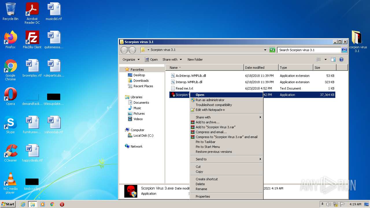This screenshot has height=208, width=370.
Task: Click Internet Explorer taskbar icon
Action: pos(23,204)
